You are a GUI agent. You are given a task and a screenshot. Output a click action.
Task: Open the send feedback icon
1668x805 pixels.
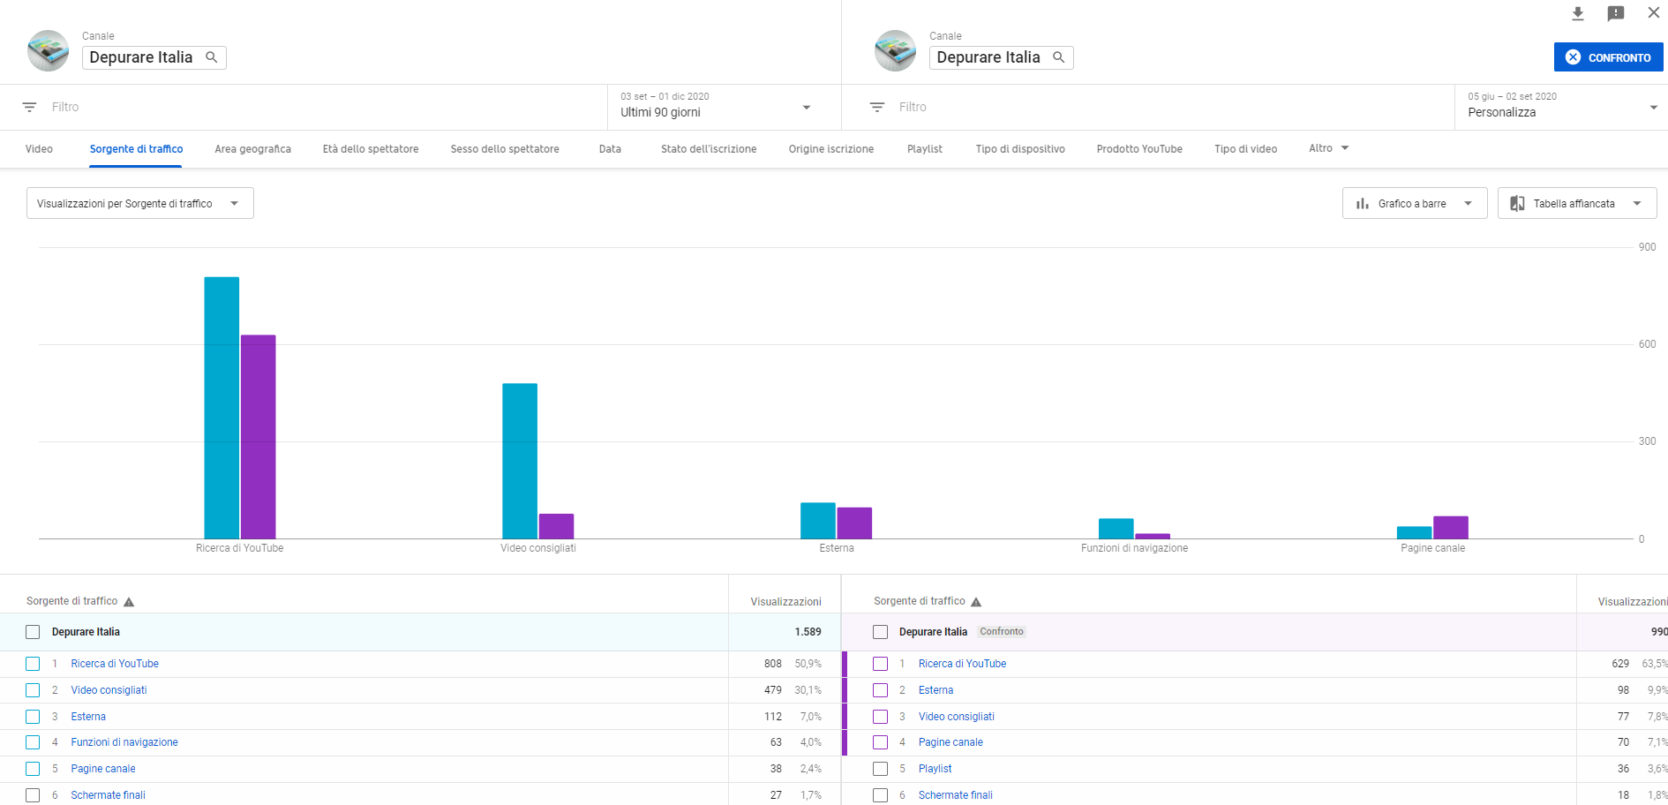(x=1616, y=13)
